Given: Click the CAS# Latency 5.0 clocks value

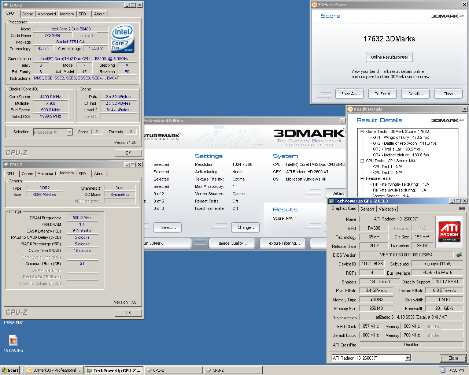Looking at the screenshot, I should tap(82, 231).
